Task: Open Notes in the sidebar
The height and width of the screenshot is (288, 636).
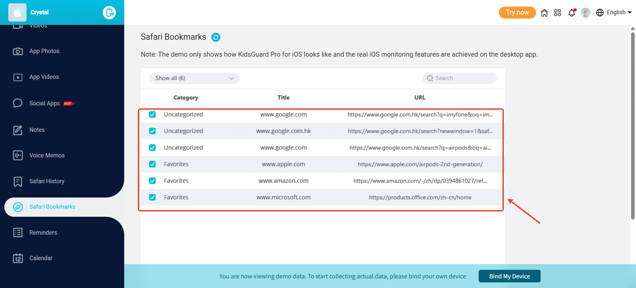Action: coord(37,130)
